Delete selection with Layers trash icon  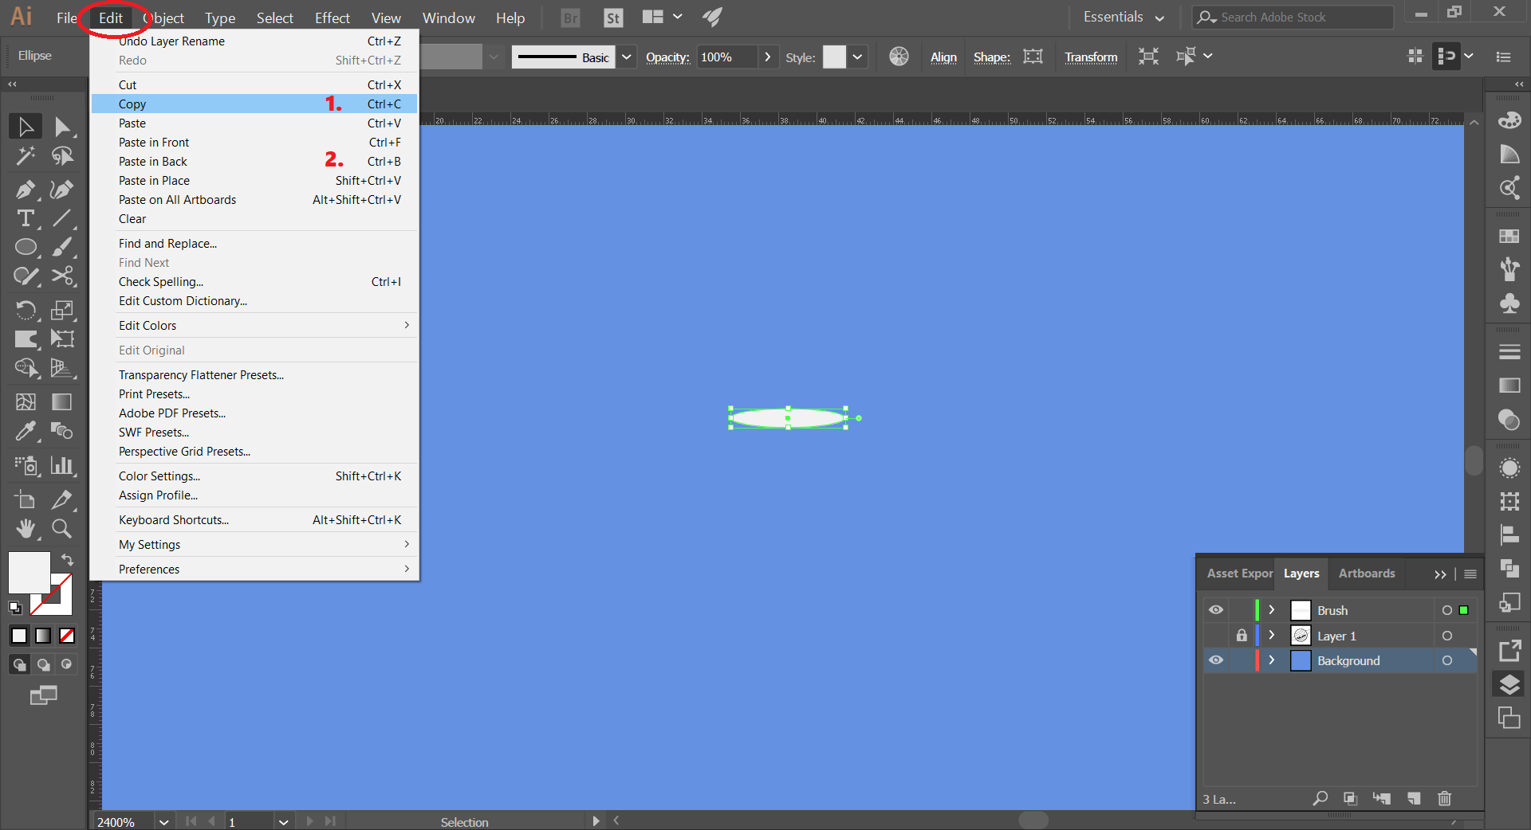[1444, 798]
